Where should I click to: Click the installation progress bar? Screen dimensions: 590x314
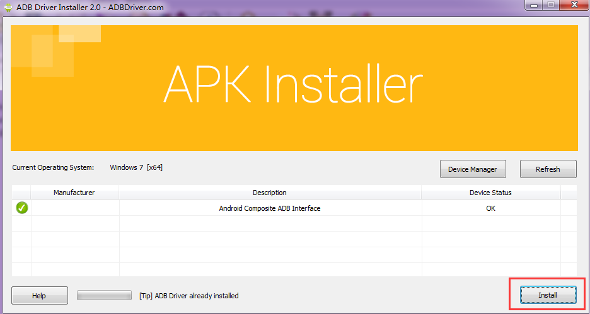tap(104, 295)
